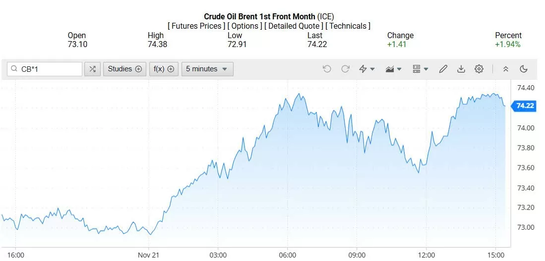Open chart settings gear

point(479,69)
